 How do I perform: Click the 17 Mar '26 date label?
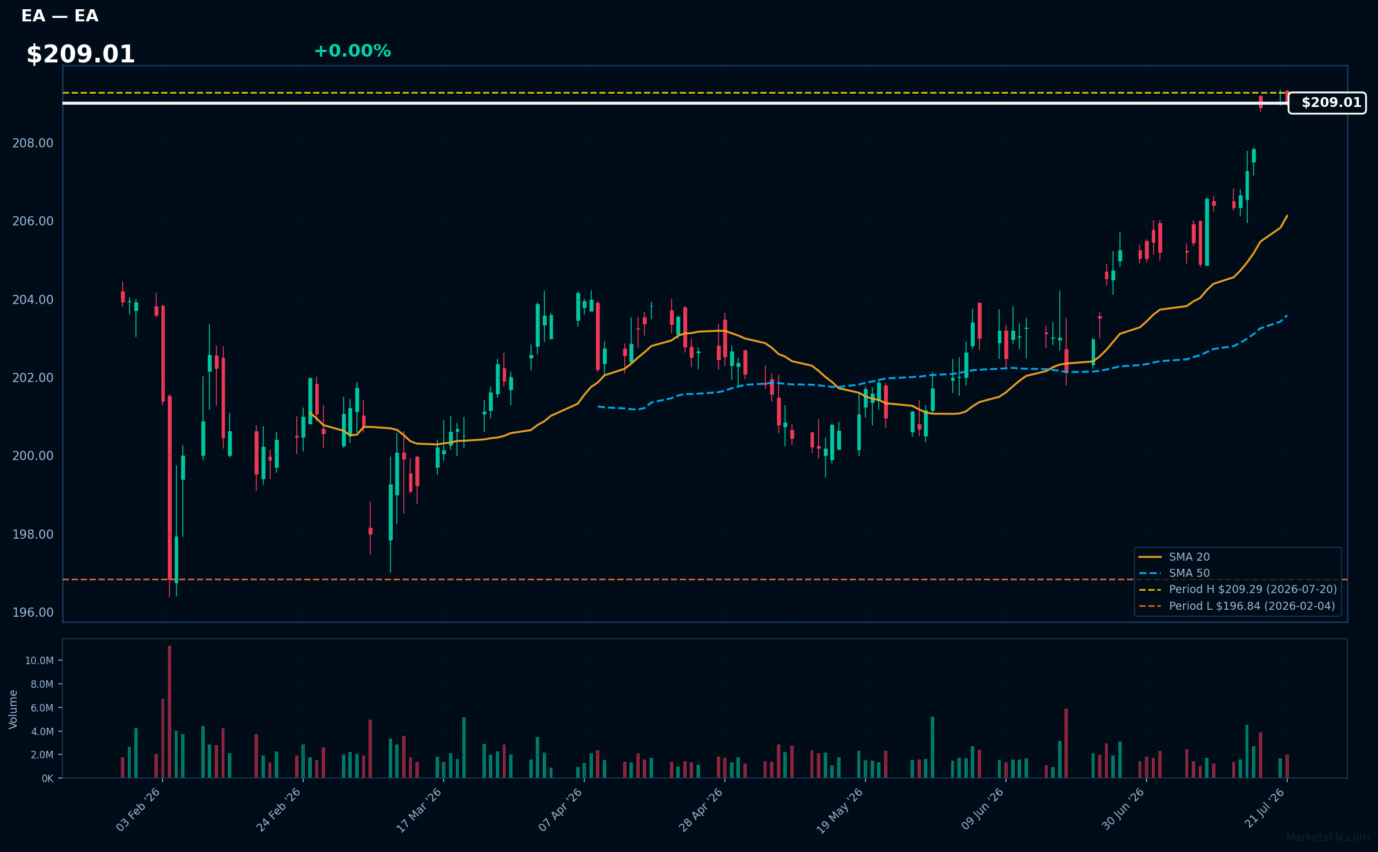click(x=419, y=810)
